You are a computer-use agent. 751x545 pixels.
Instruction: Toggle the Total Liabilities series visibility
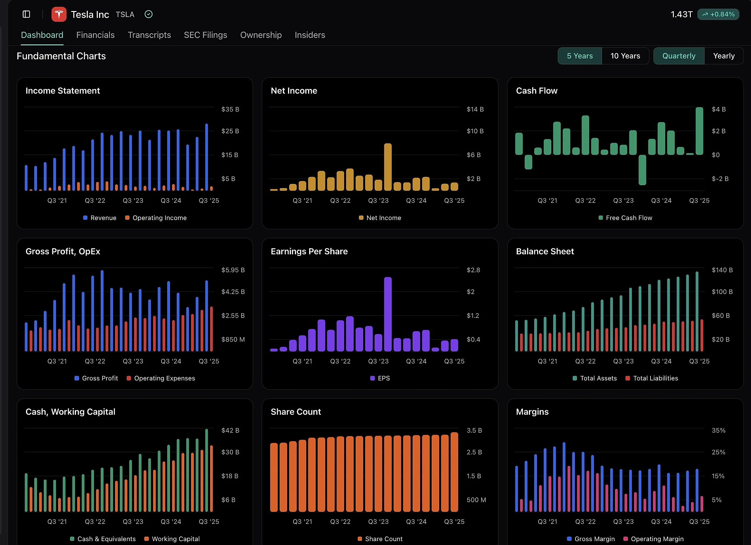[x=652, y=378]
